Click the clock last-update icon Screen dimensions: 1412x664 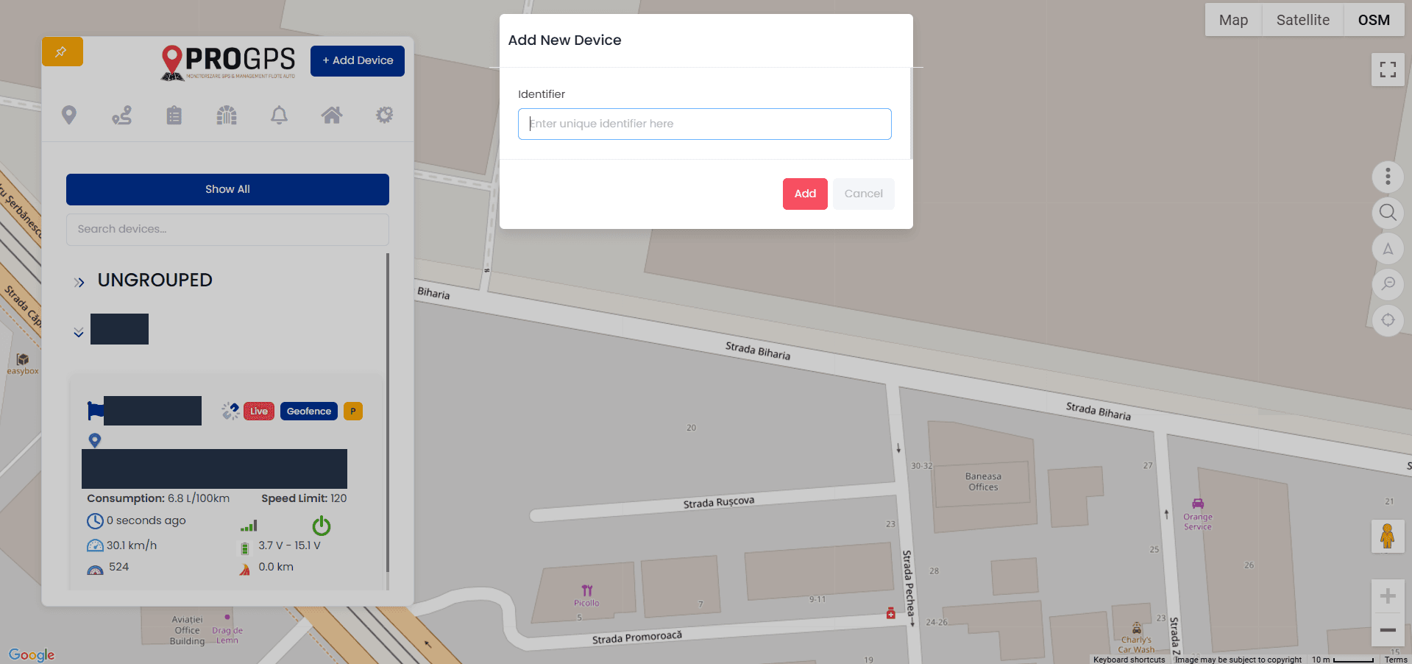pos(95,521)
